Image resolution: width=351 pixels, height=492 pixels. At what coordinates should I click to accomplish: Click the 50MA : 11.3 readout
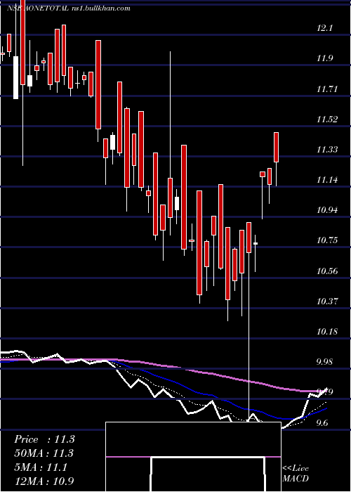pyautogui.click(x=44, y=453)
